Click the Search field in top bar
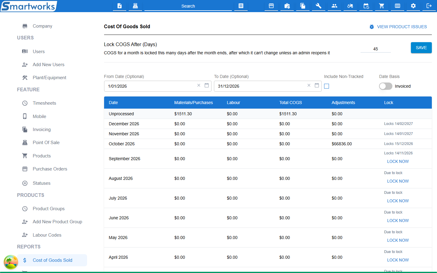This screenshot has width=437, height=273. pos(188,6)
